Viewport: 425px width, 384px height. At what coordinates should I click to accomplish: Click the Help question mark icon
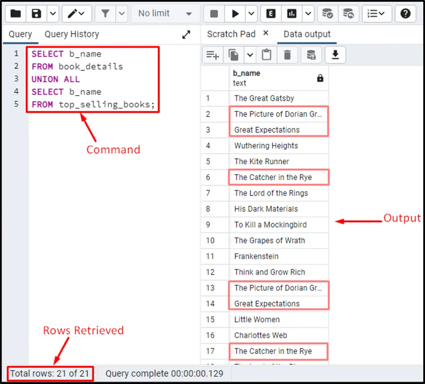(x=405, y=13)
